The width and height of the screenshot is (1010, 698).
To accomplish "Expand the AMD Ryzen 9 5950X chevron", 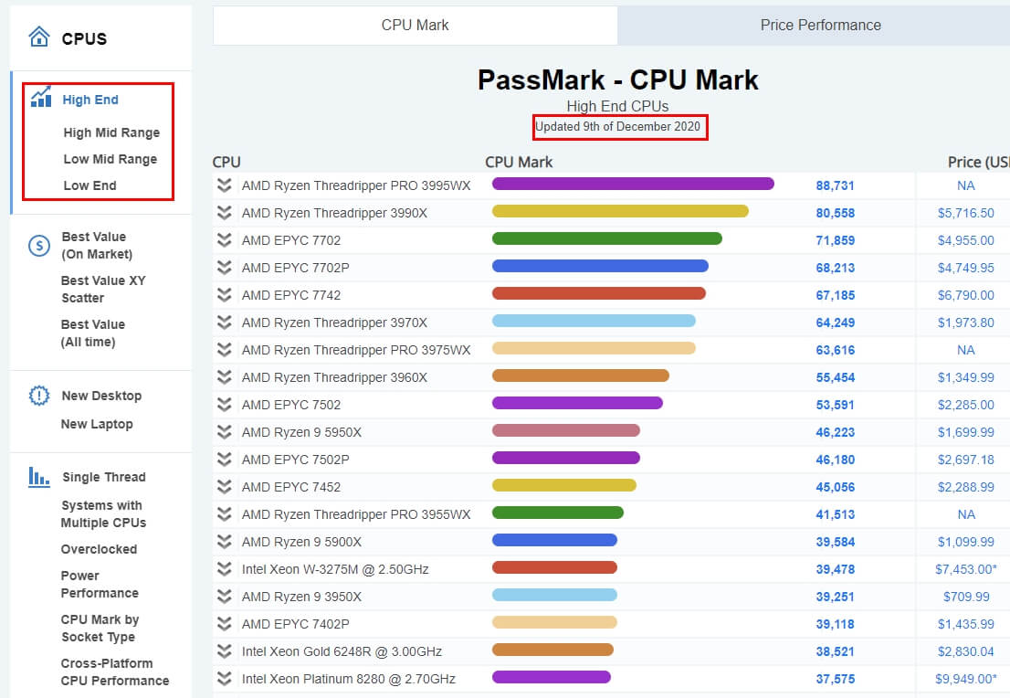I will click(224, 432).
